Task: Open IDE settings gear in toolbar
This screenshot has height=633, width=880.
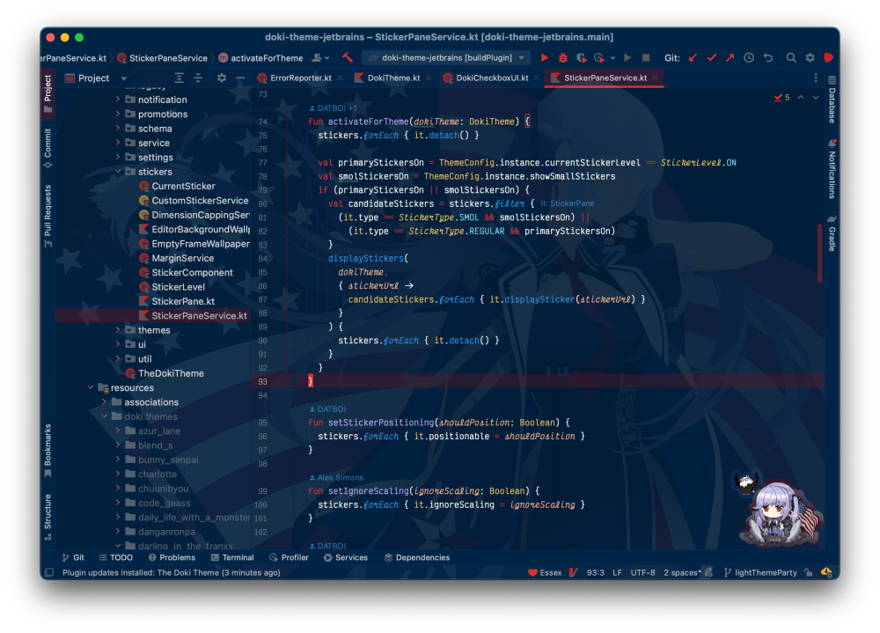Action: [810, 57]
